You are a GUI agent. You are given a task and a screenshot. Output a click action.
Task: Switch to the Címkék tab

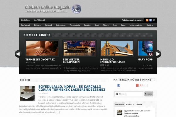139,105
